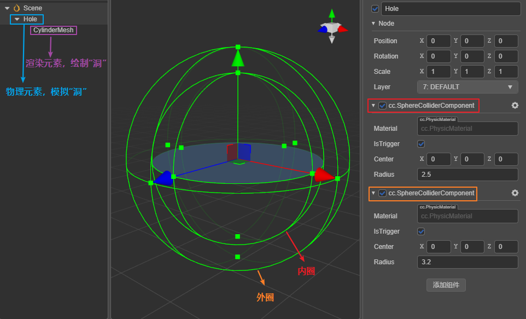The width and height of the screenshot is (526, 319).
Task: Click Center Y field of the Radius 3.2 collider
Action: 472,247
